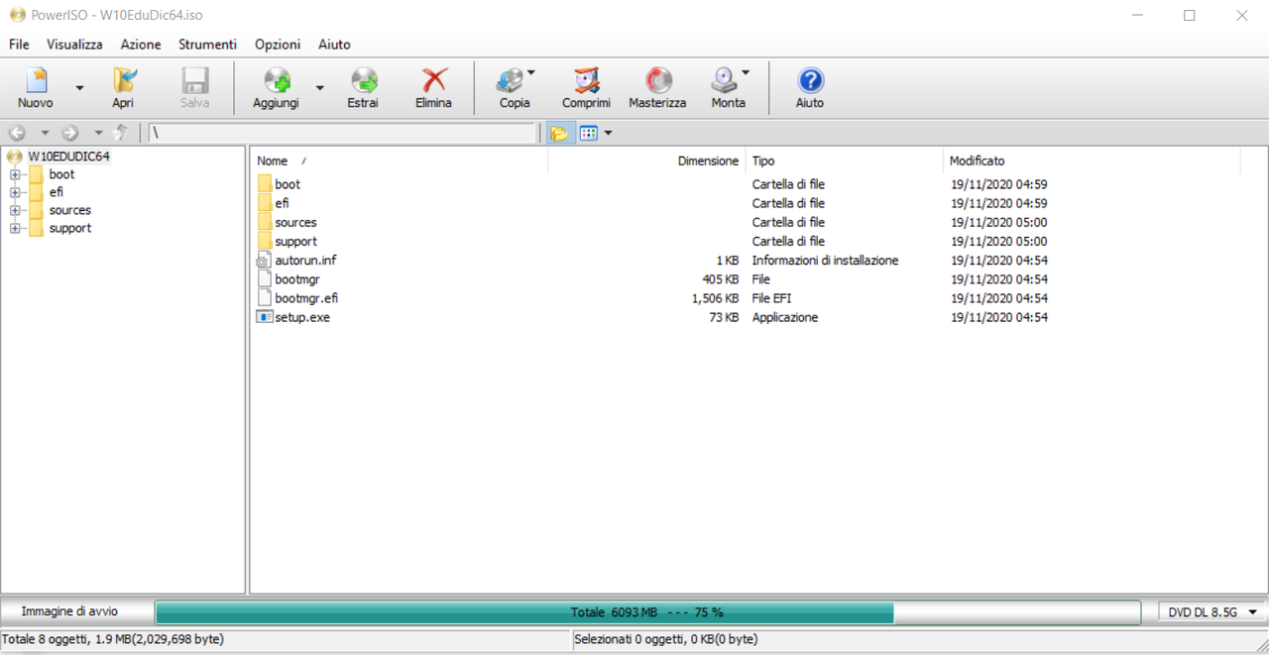Sort by Tipo column header
Image resolution: width=1269 pixels, height=655 pixels.
pyautogui.click(x=763, y=161)
